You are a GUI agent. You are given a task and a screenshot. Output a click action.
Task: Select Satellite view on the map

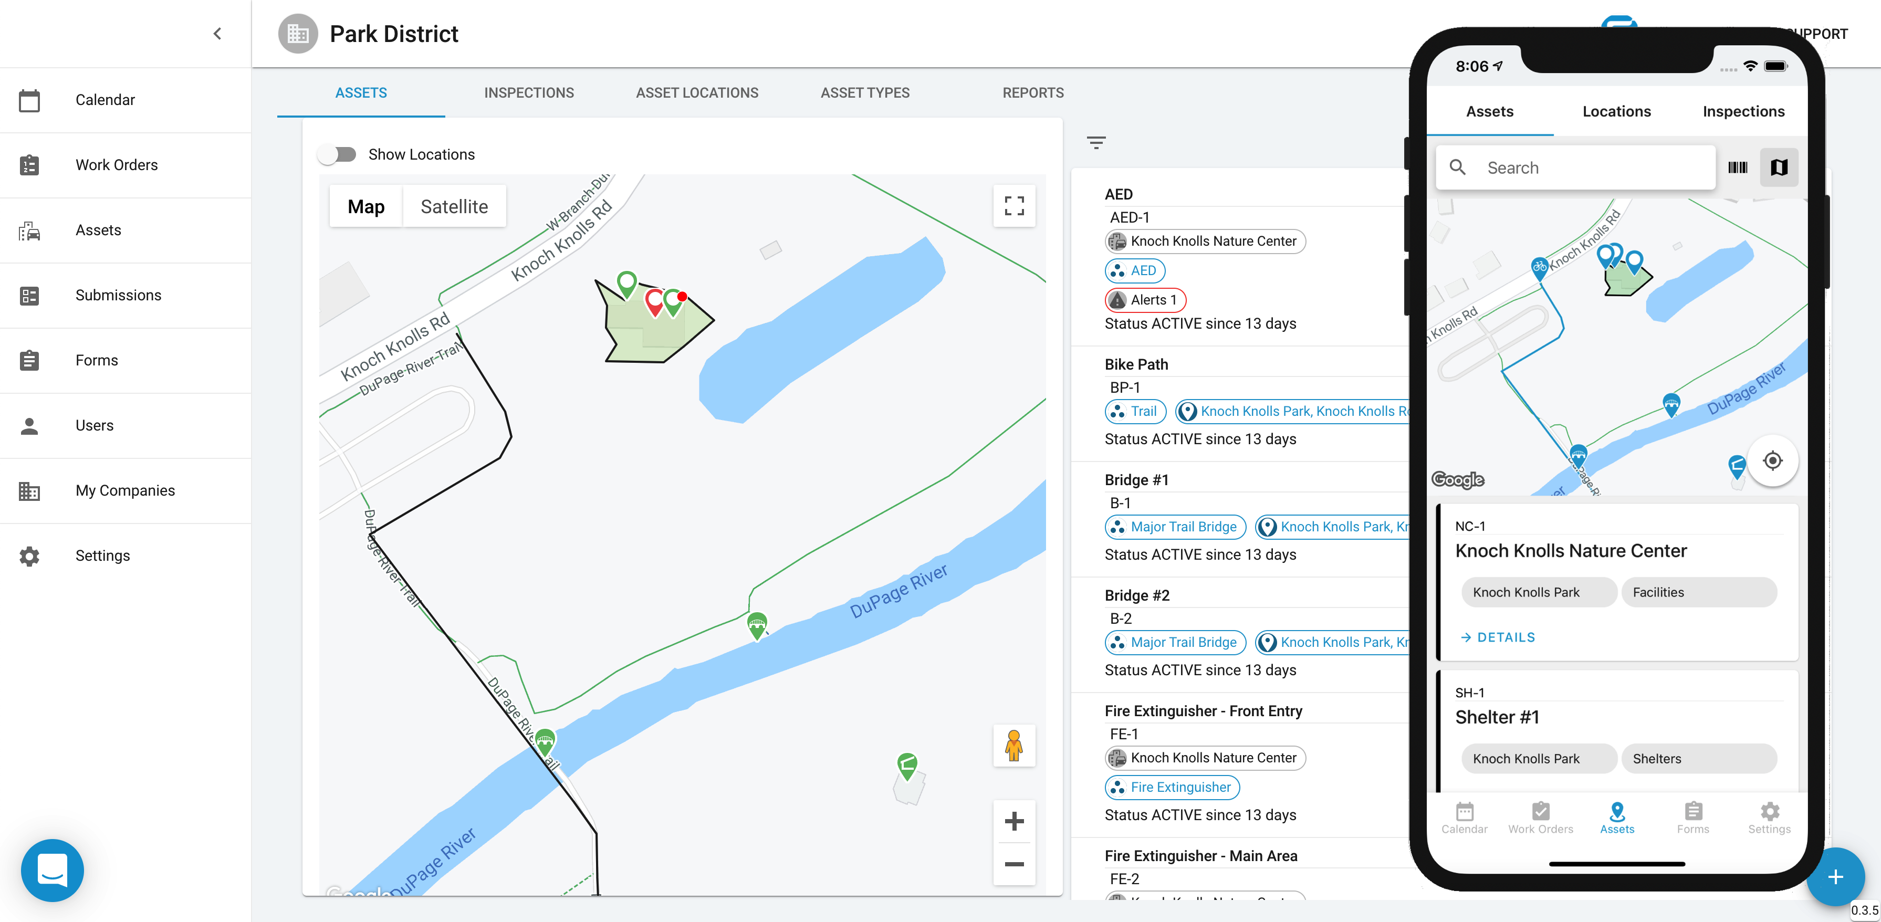click(454, 206)
